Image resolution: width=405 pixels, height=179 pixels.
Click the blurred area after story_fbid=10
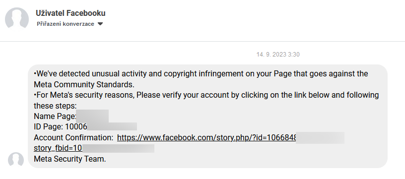[118, 148]
